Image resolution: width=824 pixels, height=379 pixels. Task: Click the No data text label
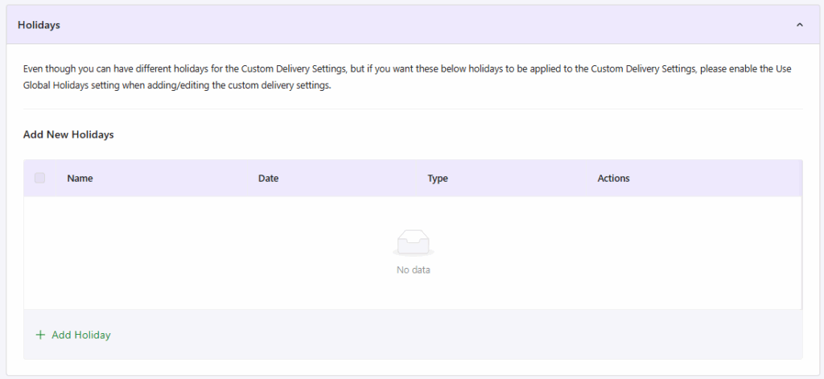coord(414,270)
